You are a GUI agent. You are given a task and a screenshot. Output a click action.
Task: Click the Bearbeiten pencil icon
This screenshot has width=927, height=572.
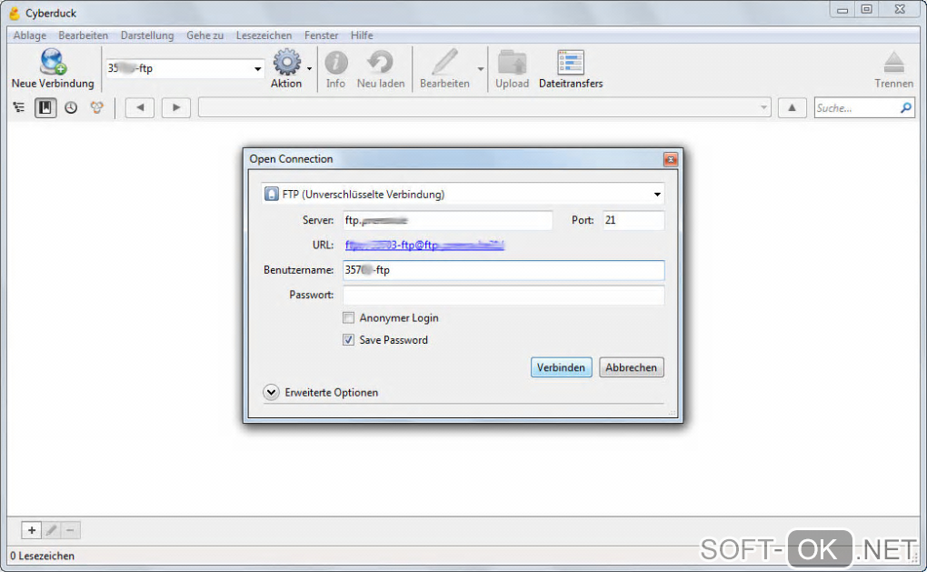pos(444,62)
